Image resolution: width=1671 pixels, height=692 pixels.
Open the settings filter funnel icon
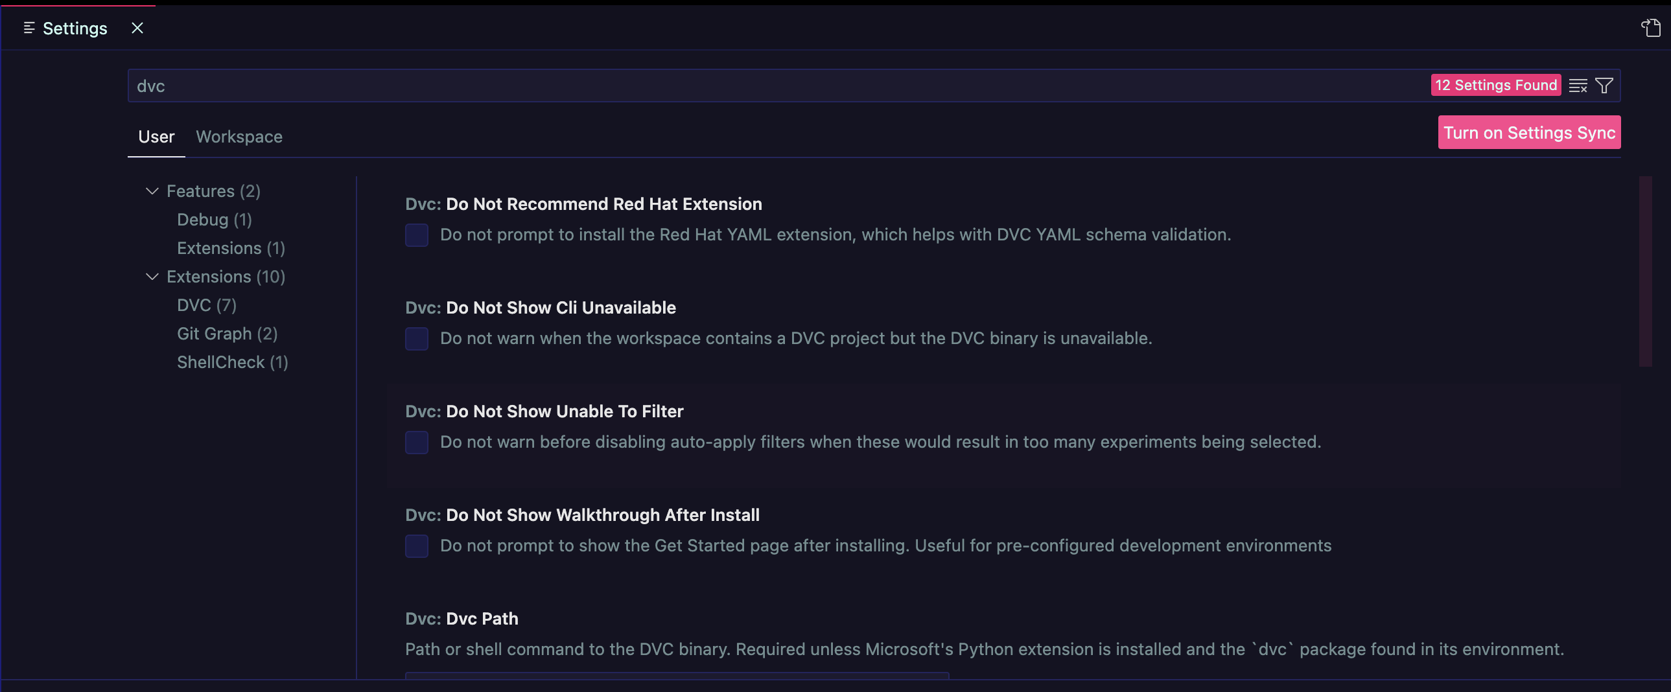1604,86
